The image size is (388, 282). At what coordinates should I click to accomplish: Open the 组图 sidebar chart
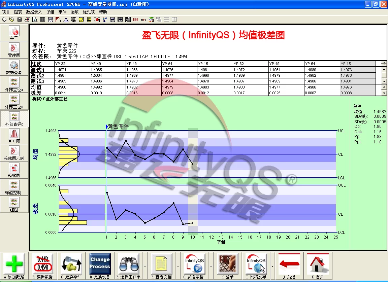click(x=14, y=204)
